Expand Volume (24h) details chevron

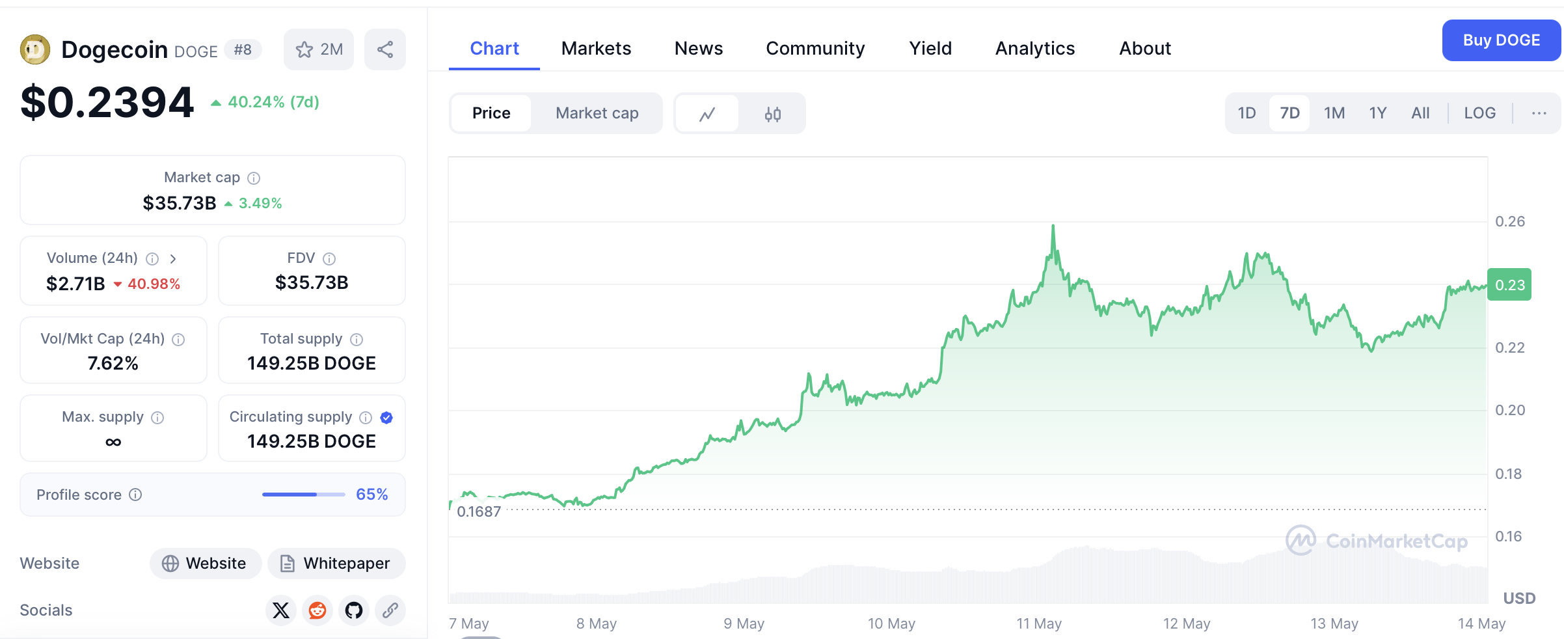pyautogui.click(x=173, y=259)
